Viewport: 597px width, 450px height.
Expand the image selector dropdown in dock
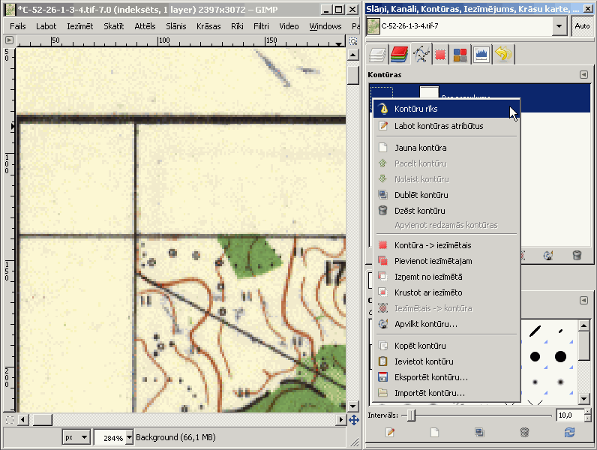pos(559,26)
